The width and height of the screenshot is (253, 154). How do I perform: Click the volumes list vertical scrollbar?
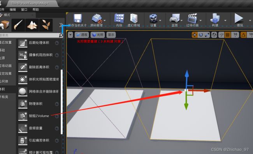click(61, 102)
